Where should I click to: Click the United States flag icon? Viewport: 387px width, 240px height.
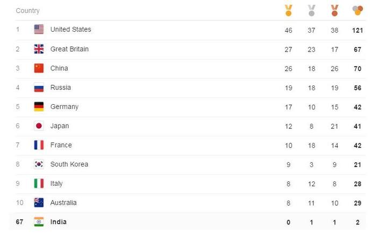coord(39,30)
